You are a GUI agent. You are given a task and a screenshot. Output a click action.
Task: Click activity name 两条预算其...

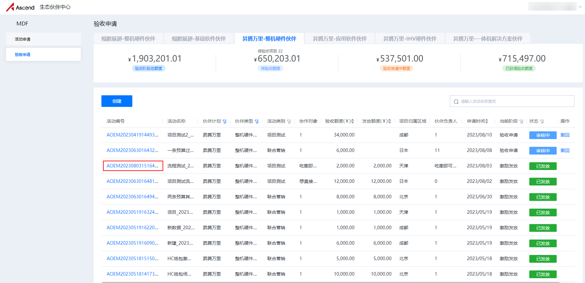tap(181, 197)
